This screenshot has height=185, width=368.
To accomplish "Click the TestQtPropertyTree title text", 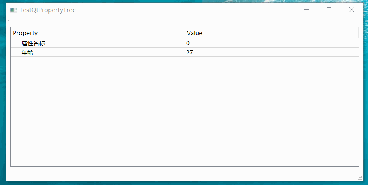I will [x=48, y=10].
